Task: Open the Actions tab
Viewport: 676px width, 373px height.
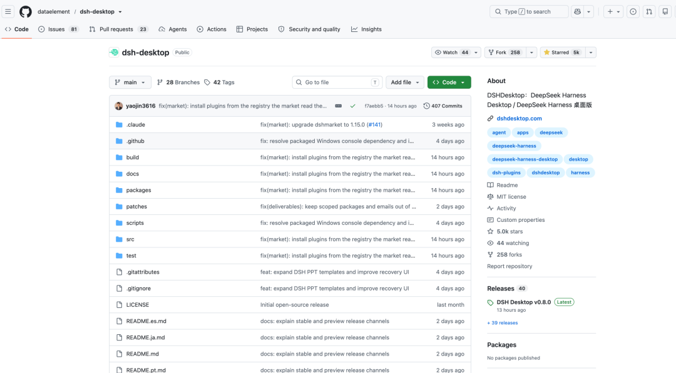Action: pyautogui.click(x=212, y=29)
